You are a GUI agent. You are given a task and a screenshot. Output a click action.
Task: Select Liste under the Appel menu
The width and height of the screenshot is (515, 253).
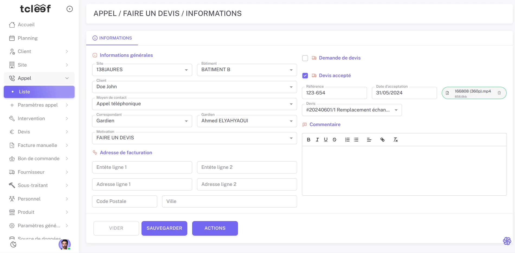(24, 92)
